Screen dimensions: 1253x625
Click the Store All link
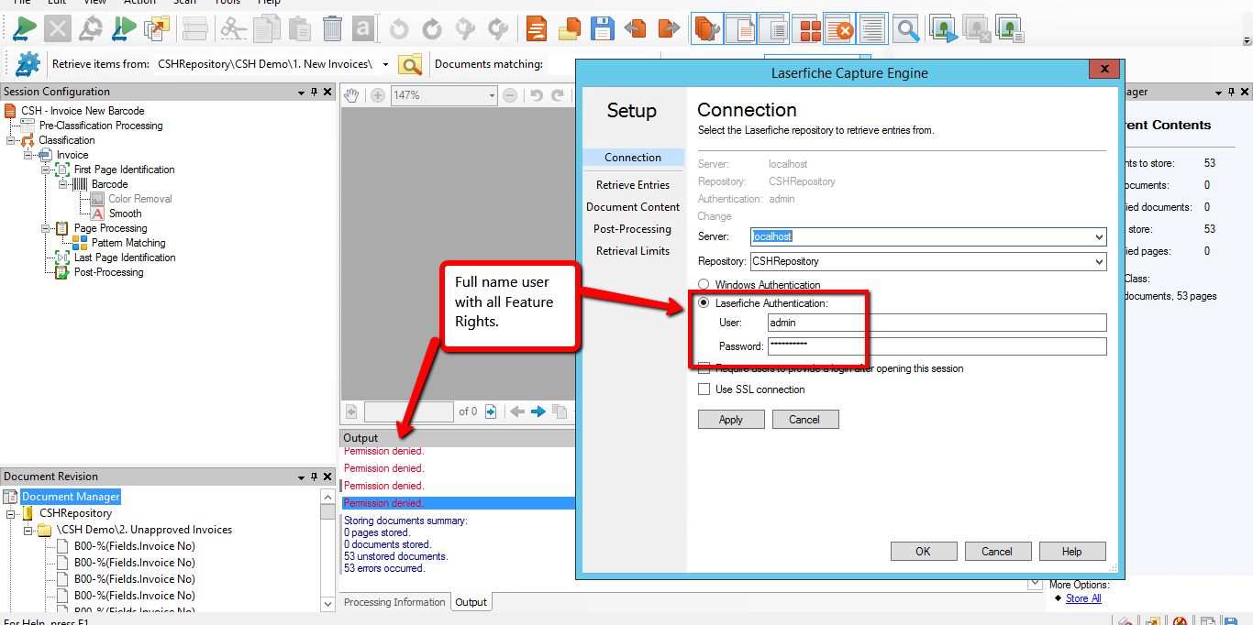coord(1083,598)
